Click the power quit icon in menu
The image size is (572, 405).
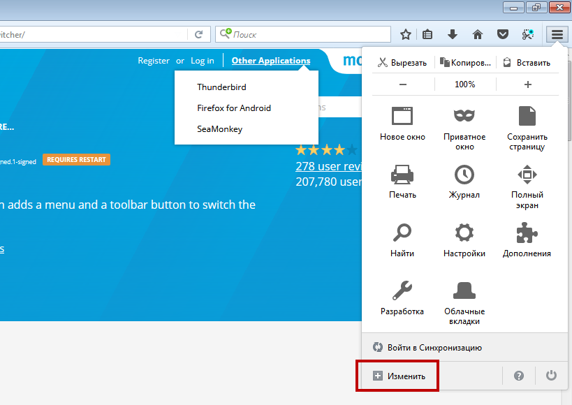[551, 376]
